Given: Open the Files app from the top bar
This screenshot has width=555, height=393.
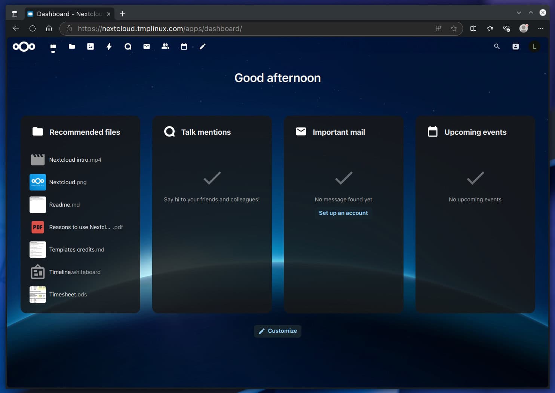Looking at the screenshot, I should pos(71,46).
